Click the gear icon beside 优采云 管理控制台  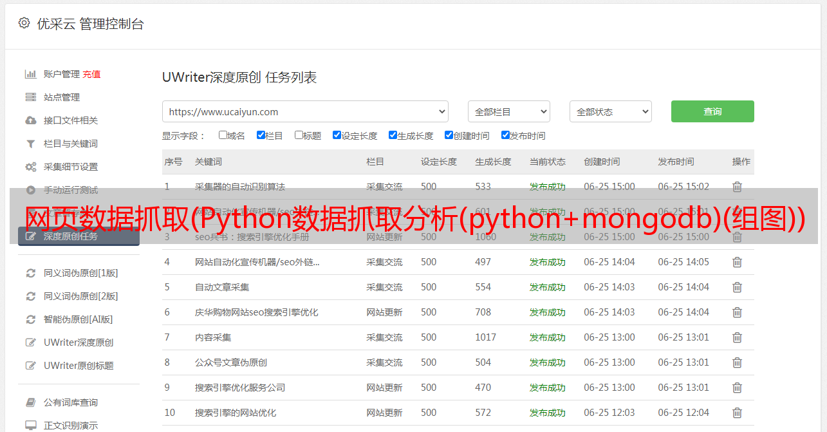tap(24, 23)
